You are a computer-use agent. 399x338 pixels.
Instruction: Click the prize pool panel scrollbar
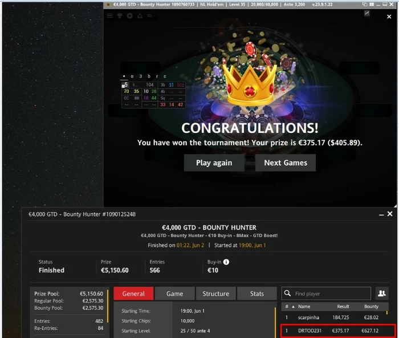pyautogui.click(x=108, y=306)
